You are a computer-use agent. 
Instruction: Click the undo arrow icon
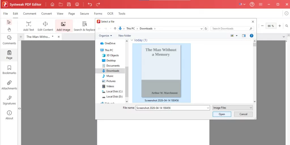click(x=90, y=5)
